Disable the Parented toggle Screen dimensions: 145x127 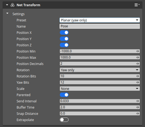pyautogui.click(x=64, y=95)
